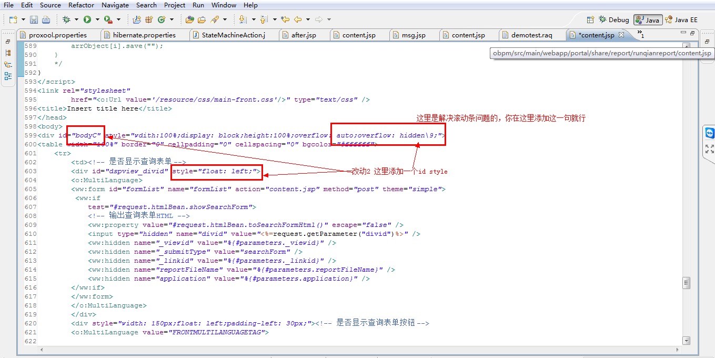This screenshot has width=715, height=358.
Task: Click the Open Type icon
Action: point(190,19)
